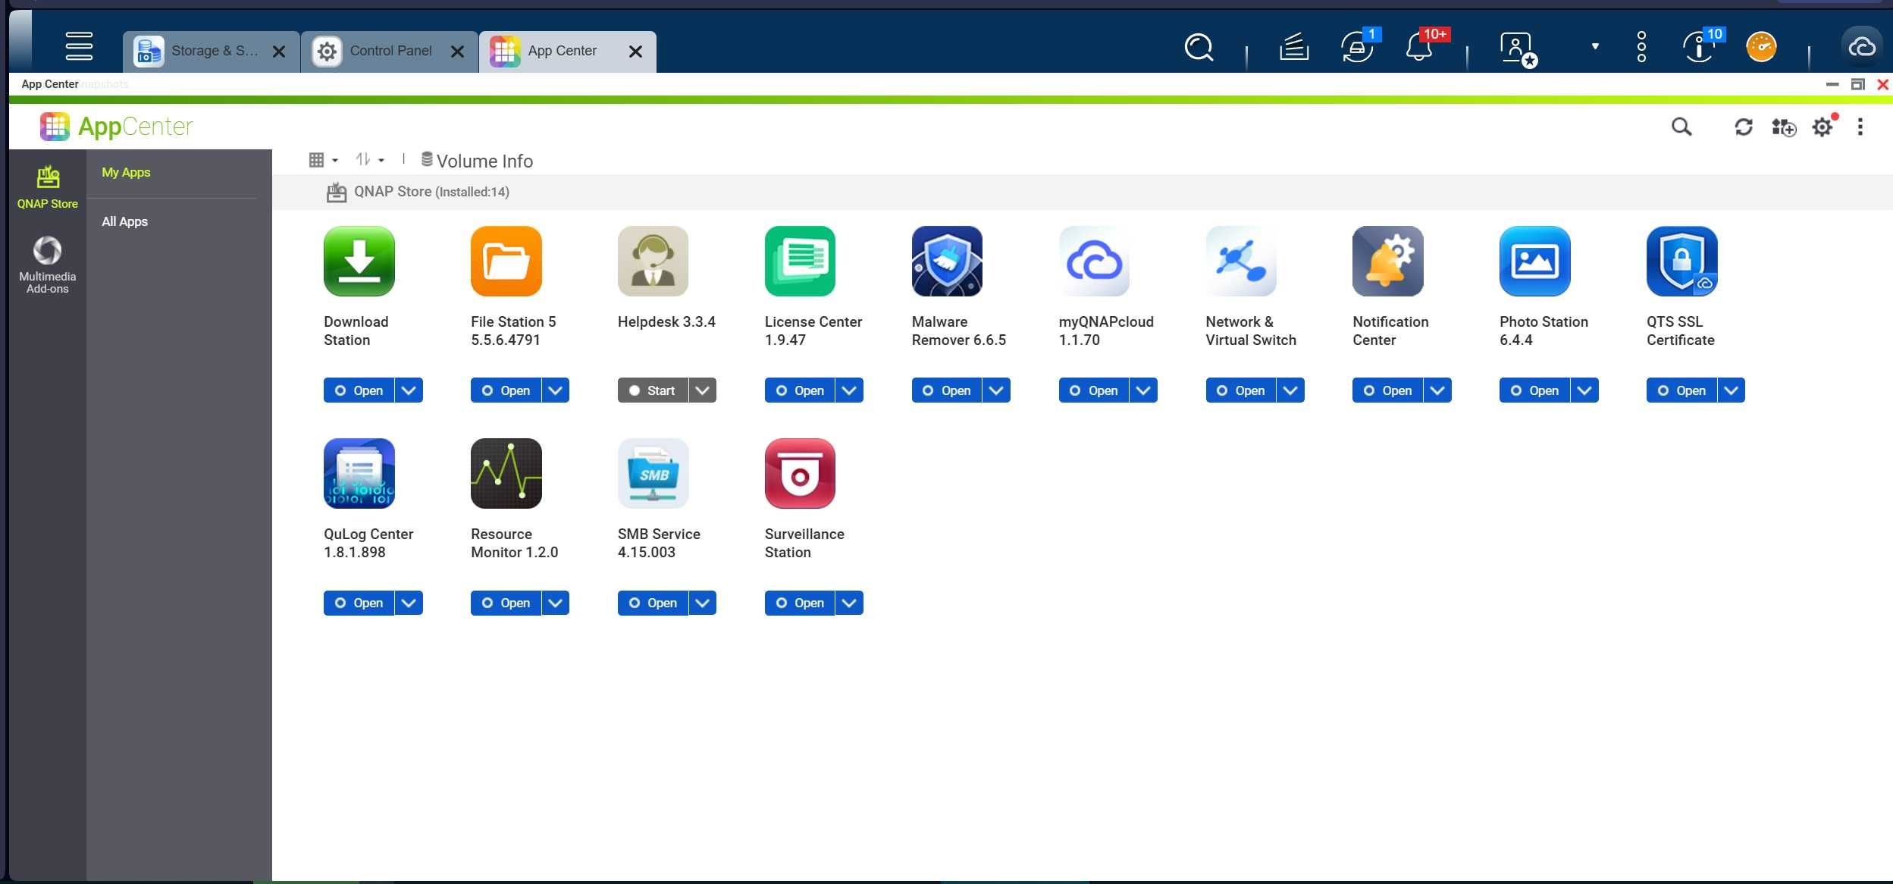Open the My Apps category
The image size is (1893, 884).
126,172
